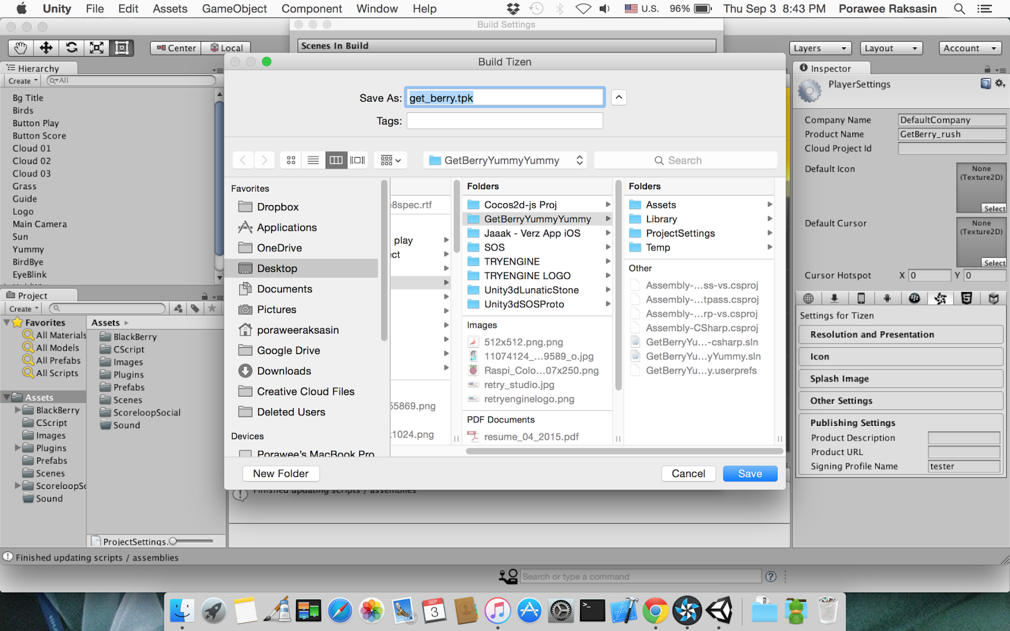Open WebGL HTML5 platform settings tab
The width and height of the screenshot is (1010, 631).
(x=966, y=298)
